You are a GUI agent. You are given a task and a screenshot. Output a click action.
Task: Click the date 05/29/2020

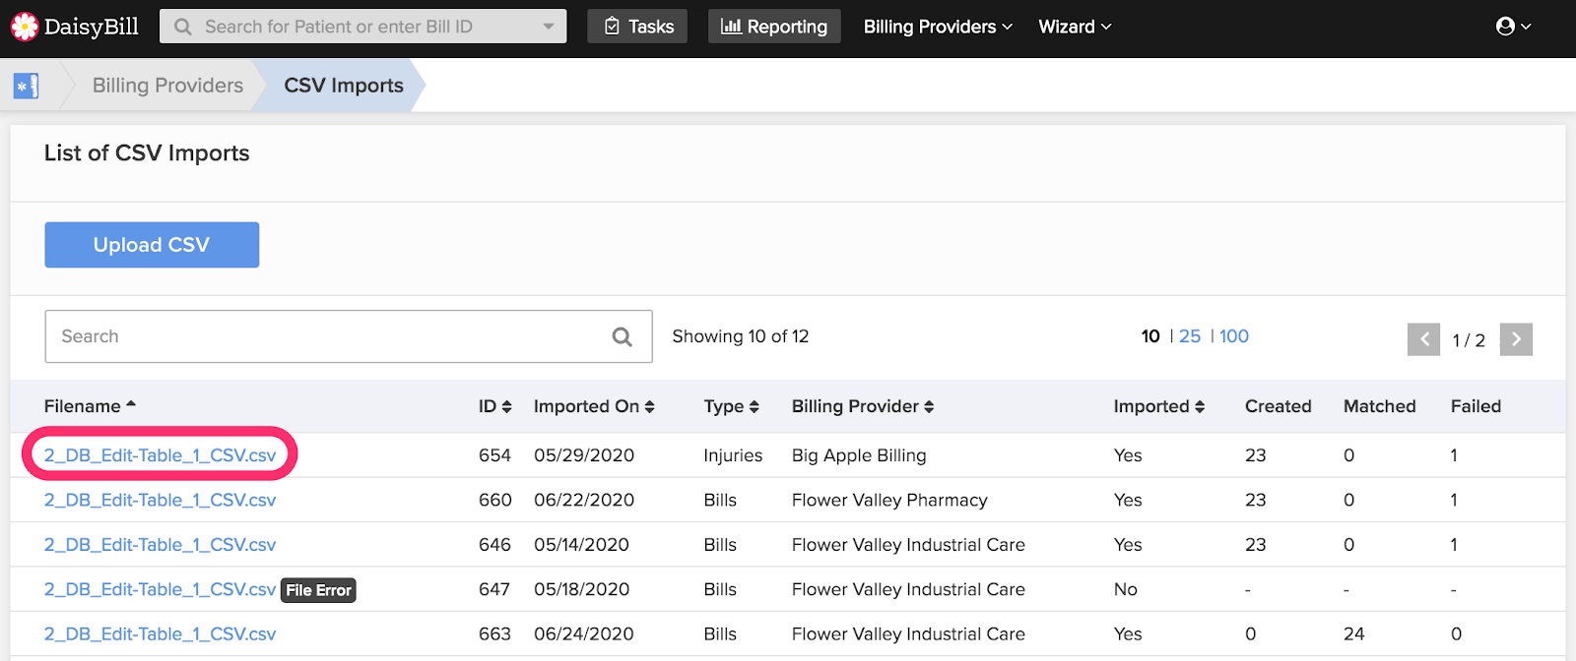[x=584, y=455]
